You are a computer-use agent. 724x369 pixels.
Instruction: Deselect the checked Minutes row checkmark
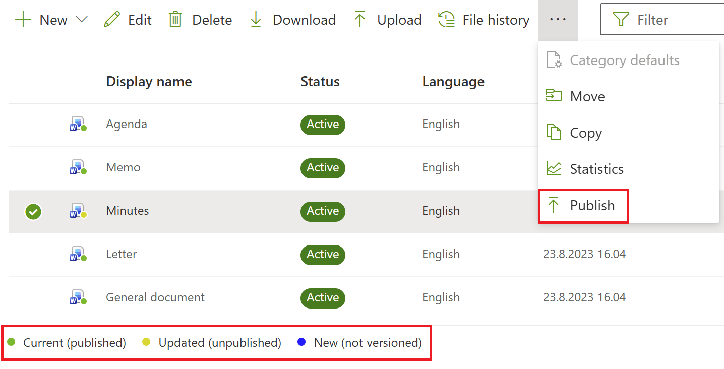click(x=33, y=212)
